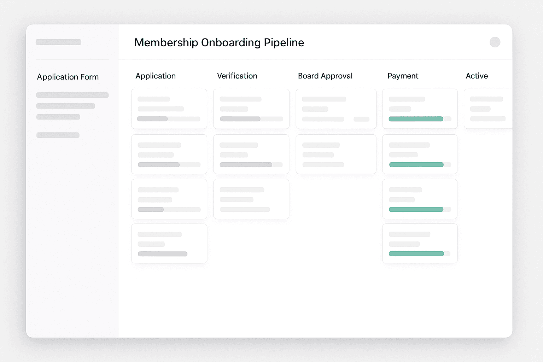This screenshot has width=543, height=362.
Task: Open the bottom card in Application column
Action: [169, 243]
